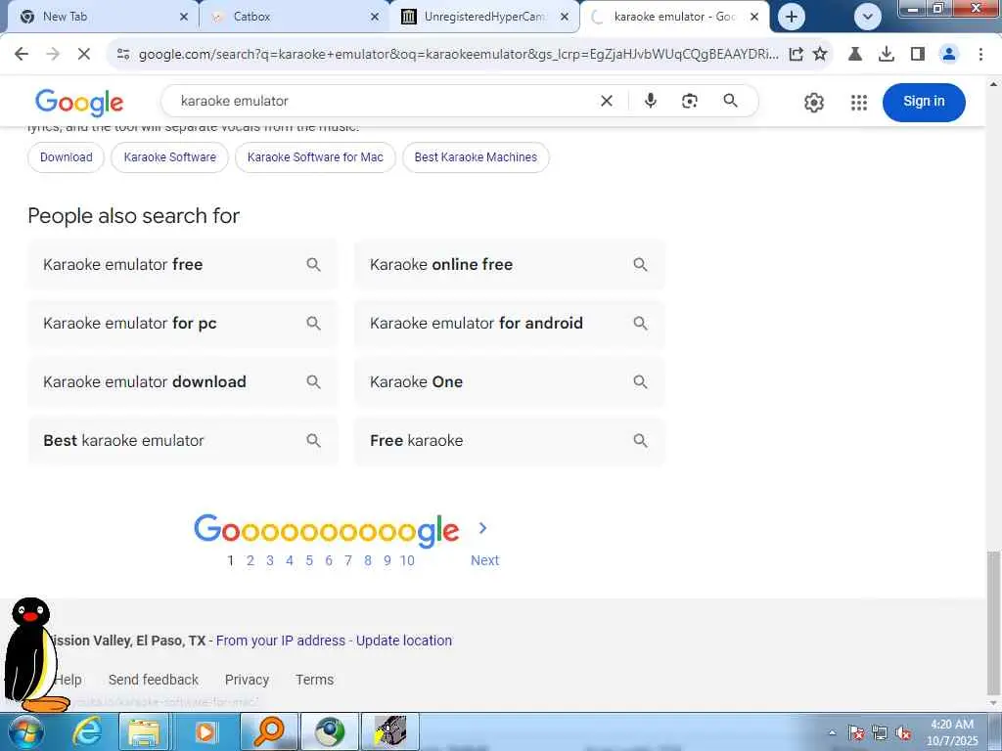
Task: Stop loading the page
Action: (84, 55)
